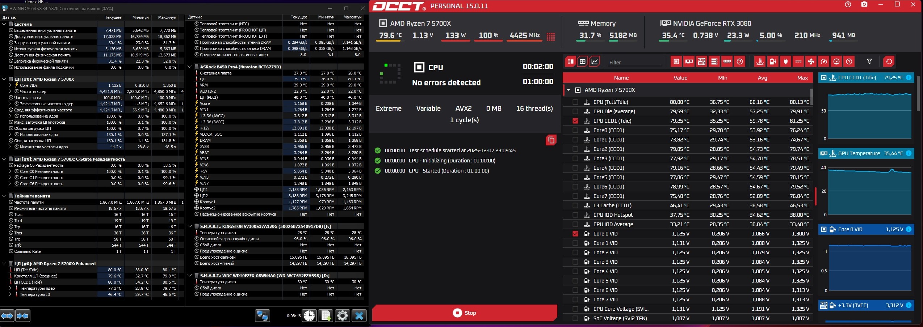Open the sensor type help icon

[849, 61]
